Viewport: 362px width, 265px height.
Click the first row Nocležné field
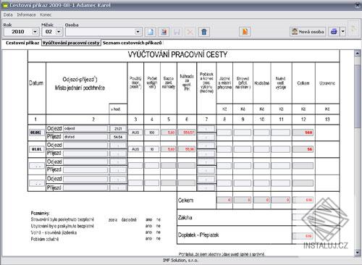(261, 132)
